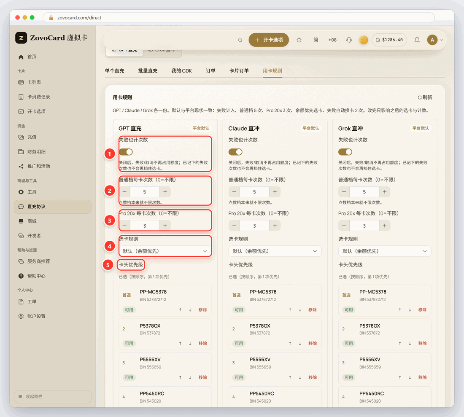Click Grok 直冲 Pro 20x count input field
Viewport: 464px width, 417px height.
click(x=364, y=226)
